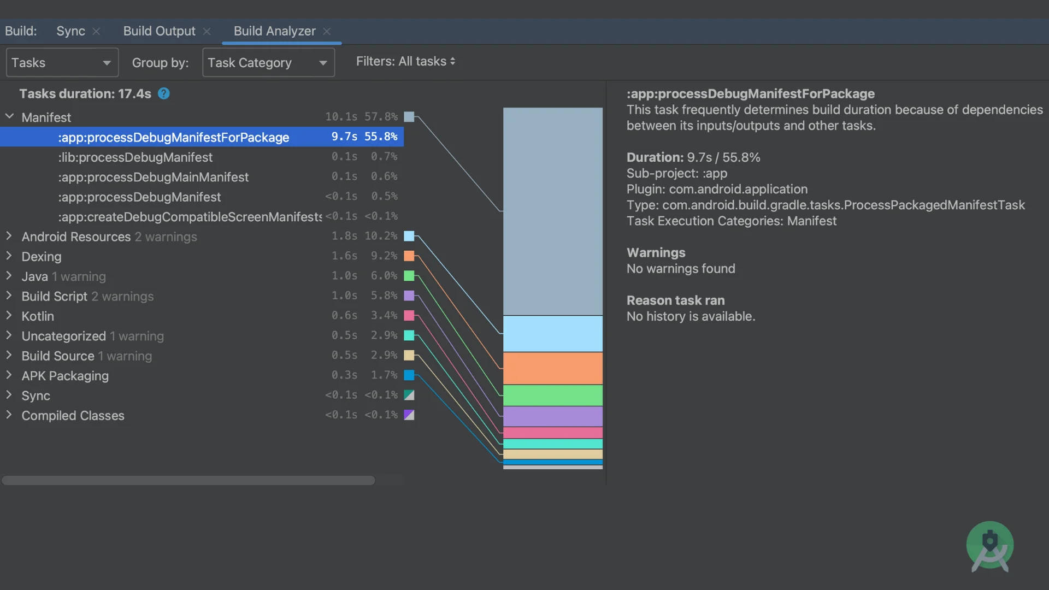Viewport: 1049px width, 590px height.
Task: Click the Sync two-tone swatch
Action: coord(409,395)
